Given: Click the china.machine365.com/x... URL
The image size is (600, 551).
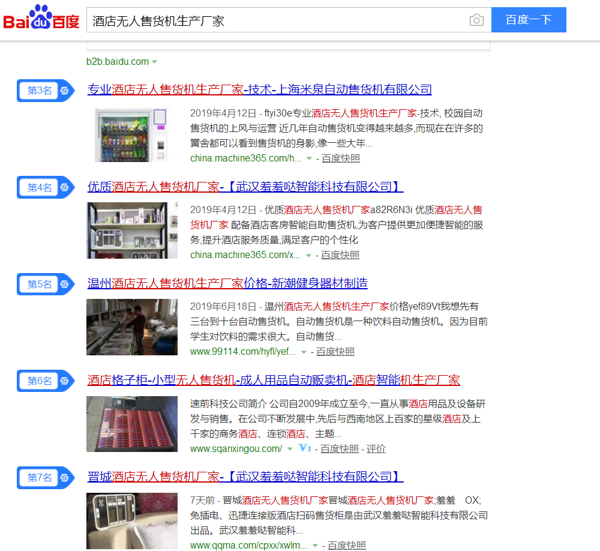Looking at the screenshot, I should point(245,255).
